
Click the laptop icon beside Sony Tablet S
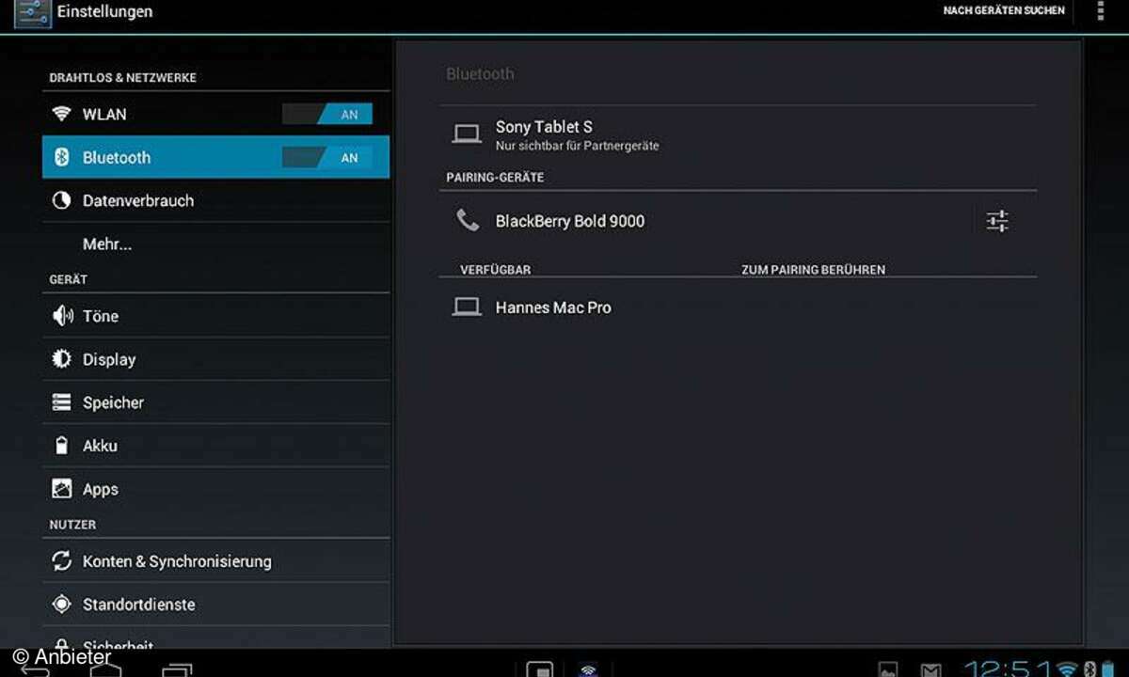pyautogui.click(x=467, y=134)
